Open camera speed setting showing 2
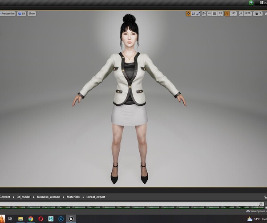267x223 pixels. pyautogui.click(x=258, y=14)
